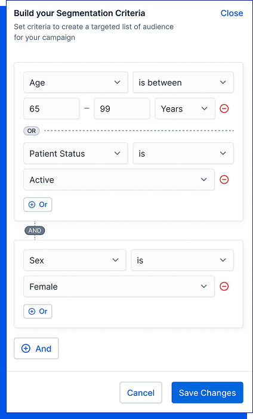Edit the maximum age field showing 99
This screenshot has width=253, height=419.
click(x=122, y=108)
